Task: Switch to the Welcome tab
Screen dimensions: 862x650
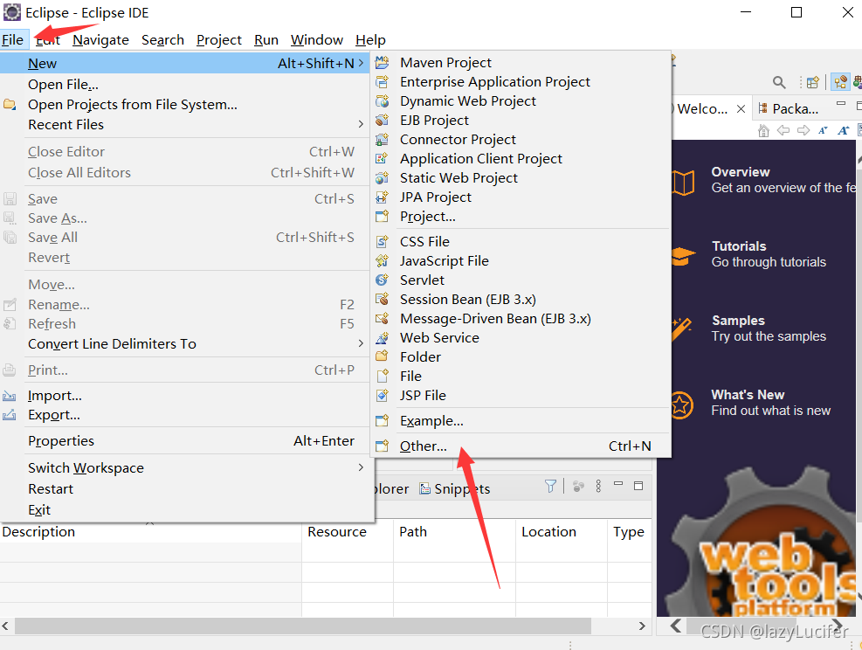Action: point(702,109)
